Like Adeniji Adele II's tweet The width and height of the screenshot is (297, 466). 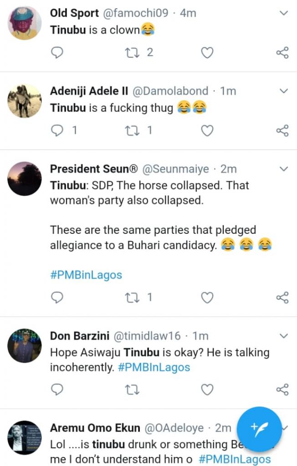(207, 131)
